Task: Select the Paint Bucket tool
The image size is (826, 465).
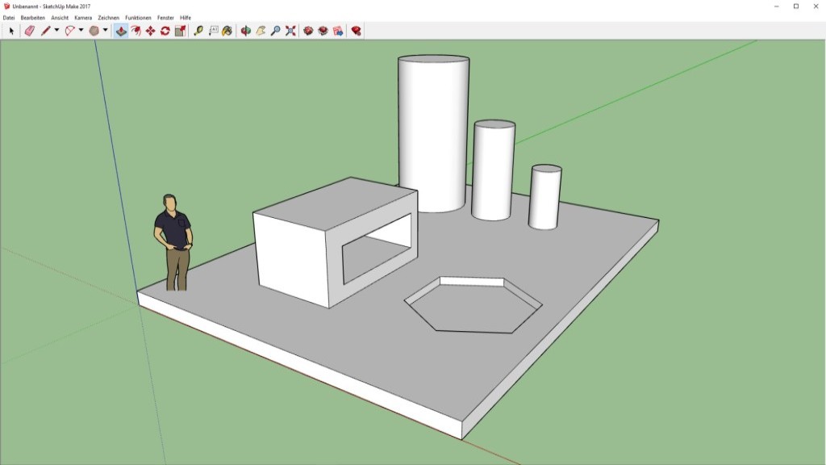Action: point(227,30)
